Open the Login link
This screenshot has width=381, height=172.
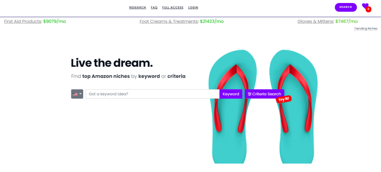coord(193,8)
